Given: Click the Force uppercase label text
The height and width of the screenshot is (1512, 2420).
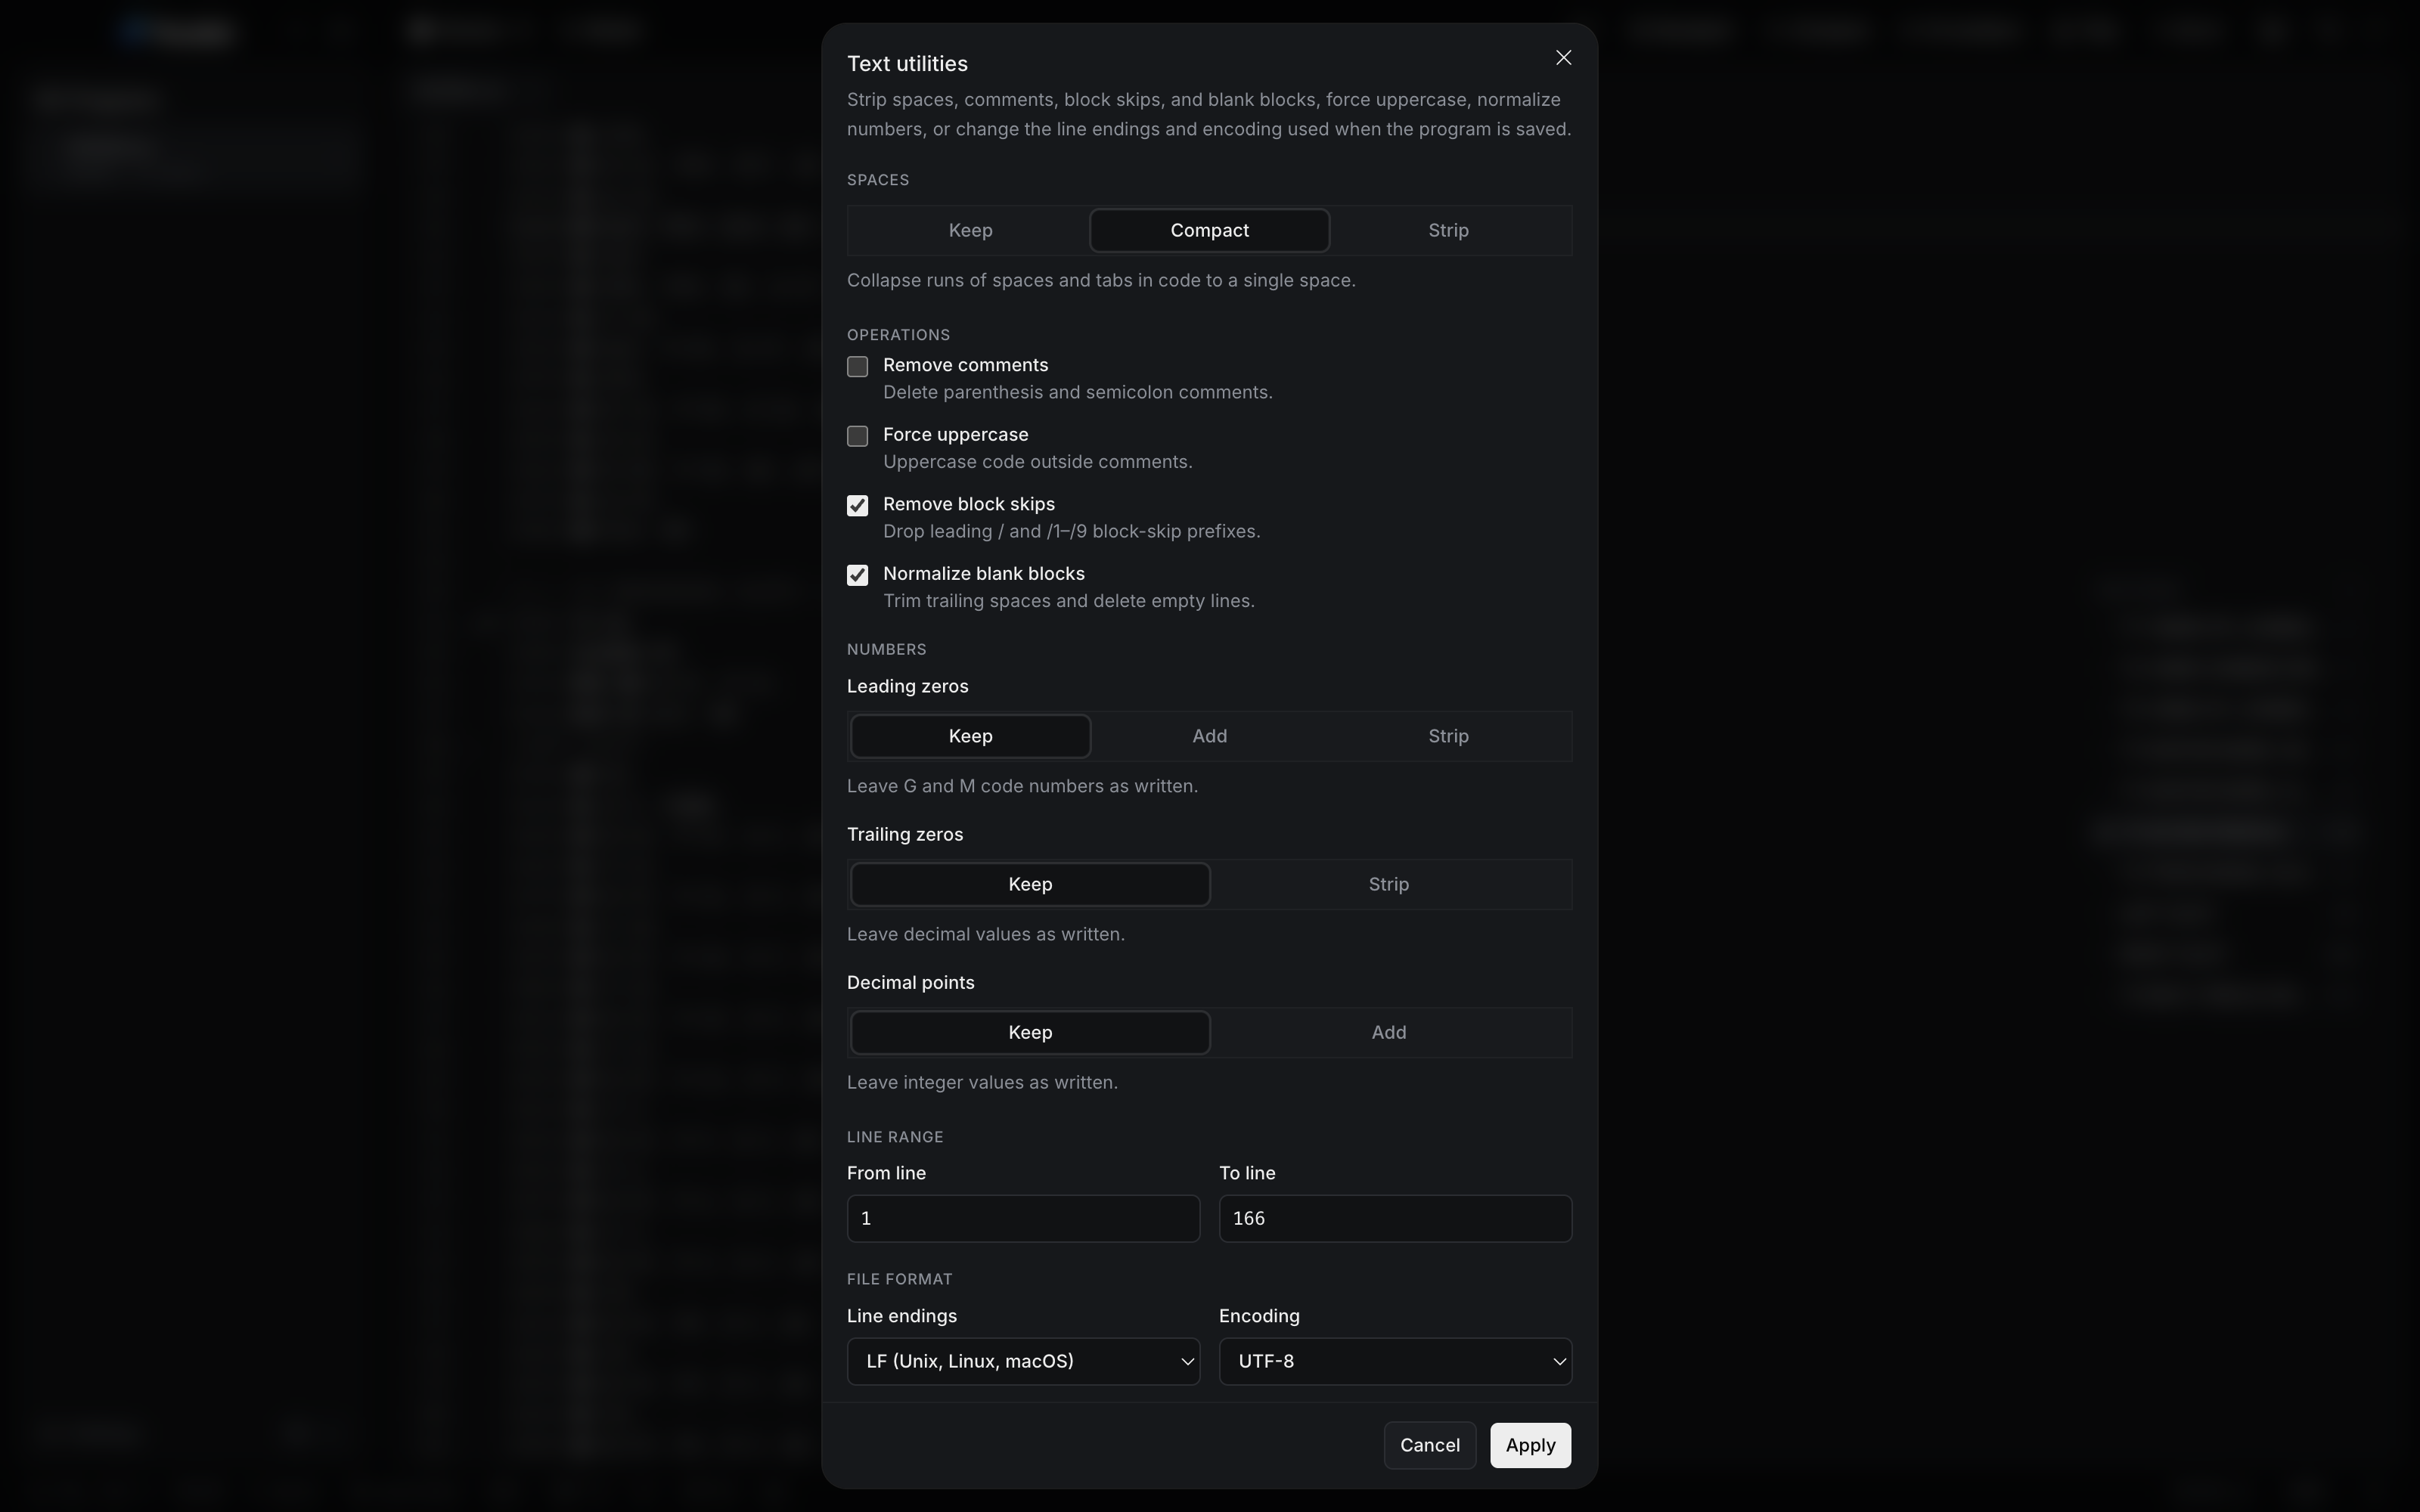Looking at the screenshot, I should point(955,435).
